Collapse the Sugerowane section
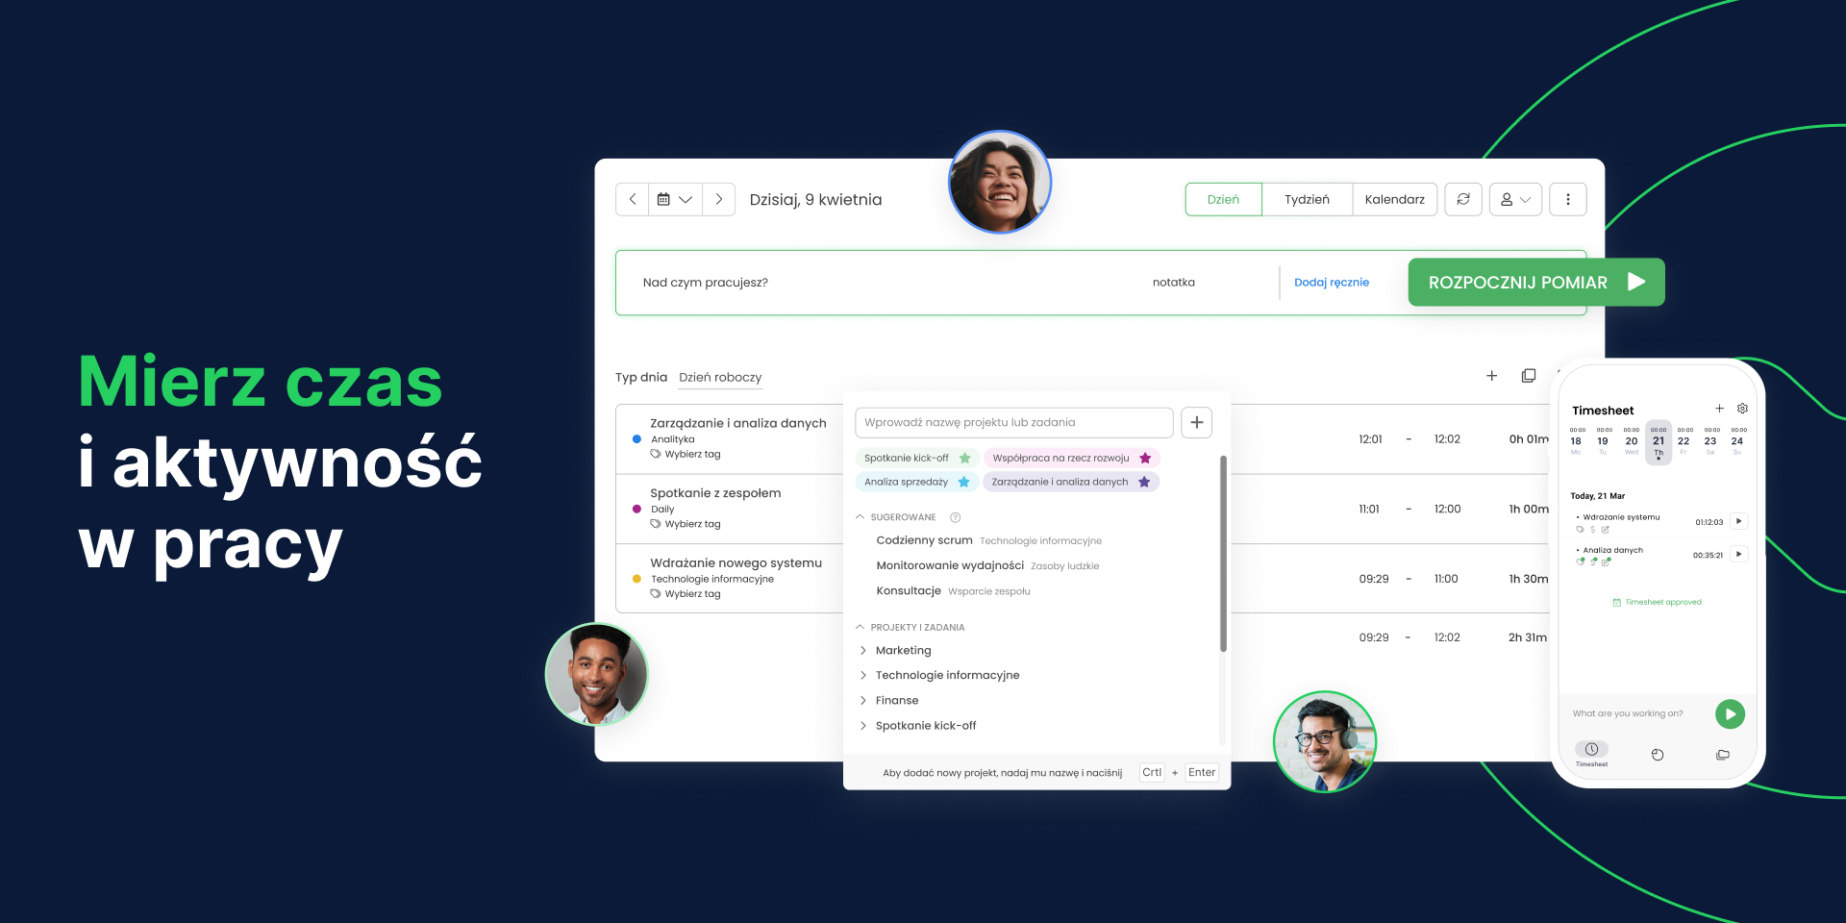Image resolution: width=1846 pixels, height=923 pixels. click(x=861, y=517)
